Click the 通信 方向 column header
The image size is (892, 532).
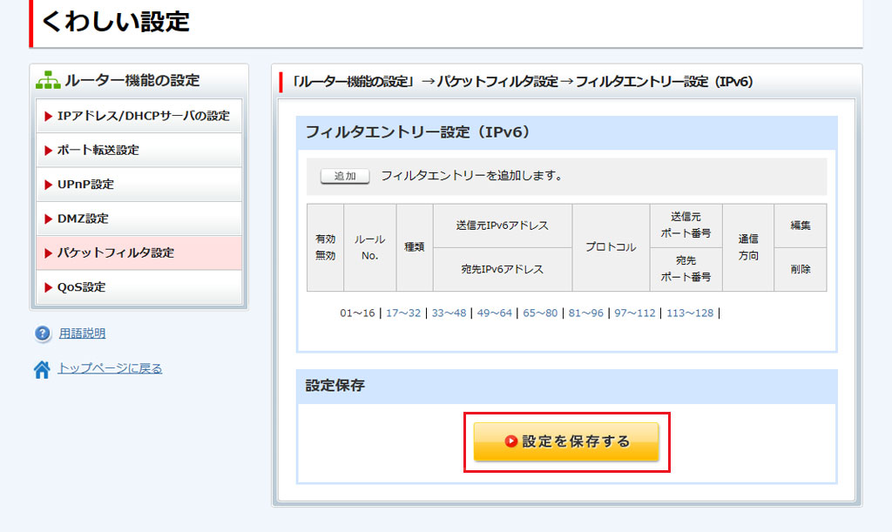click(x=748, y=247)
